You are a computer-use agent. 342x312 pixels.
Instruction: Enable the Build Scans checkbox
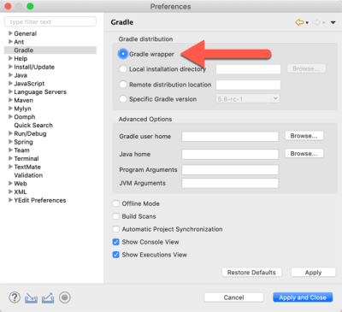coord(115,216)
